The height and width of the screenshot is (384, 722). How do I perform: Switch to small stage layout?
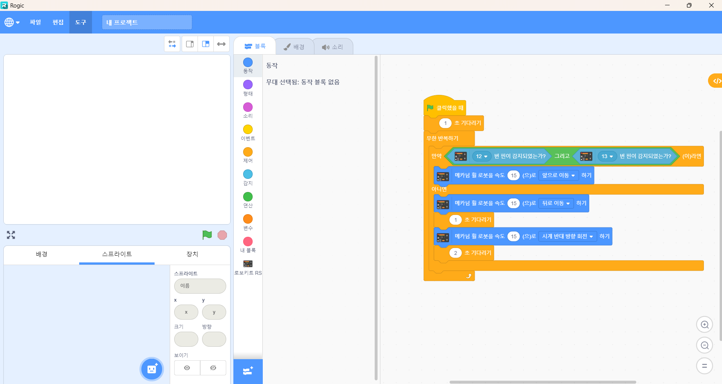[190, 44]
